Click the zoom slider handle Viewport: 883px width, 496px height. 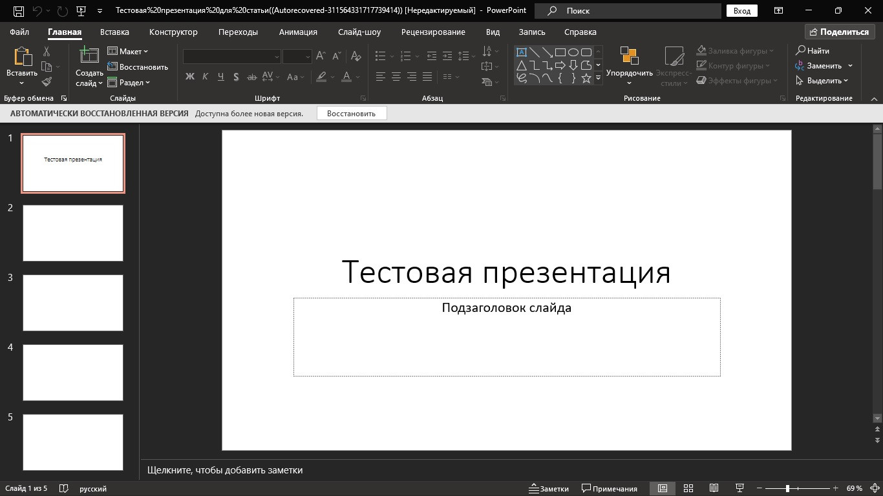tap(787, 488)
